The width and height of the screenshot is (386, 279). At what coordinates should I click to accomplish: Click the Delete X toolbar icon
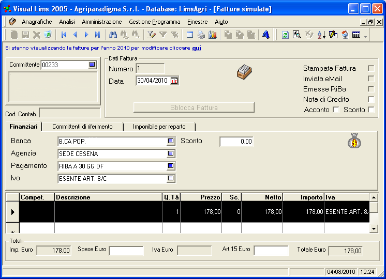tap(37, 35)
